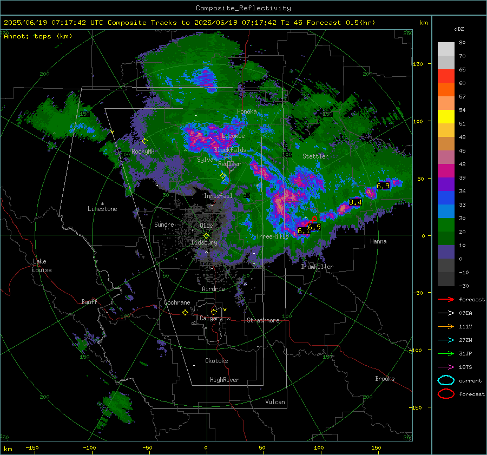This screenshot has height=455, width=487.
Task: Click the Blackfalds label
Action: pos(230,150)
